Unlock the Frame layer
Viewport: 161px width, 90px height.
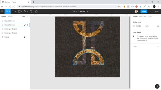(x=25, y=37)
